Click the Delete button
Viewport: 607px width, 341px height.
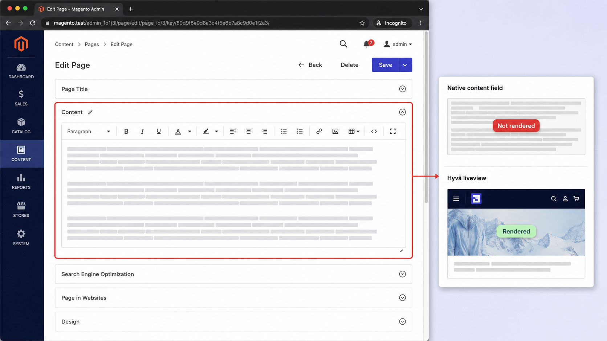(349, 65)
